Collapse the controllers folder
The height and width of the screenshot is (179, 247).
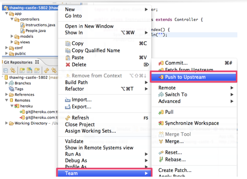[12, 19]
